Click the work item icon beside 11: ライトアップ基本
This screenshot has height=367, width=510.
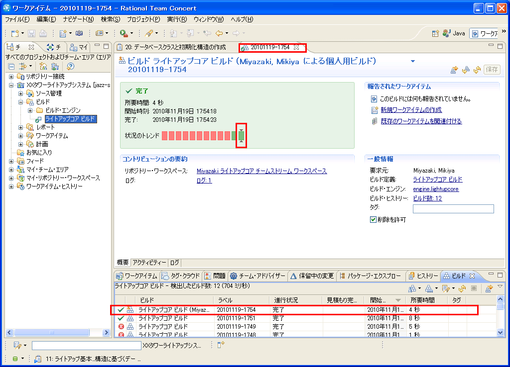tap(38, 359)
